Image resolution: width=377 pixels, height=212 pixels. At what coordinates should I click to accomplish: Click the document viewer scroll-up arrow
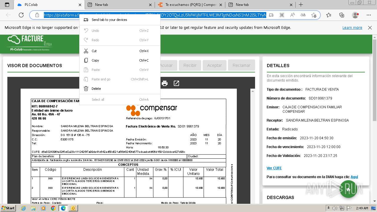pyautogui.click(x=252, y=91)
